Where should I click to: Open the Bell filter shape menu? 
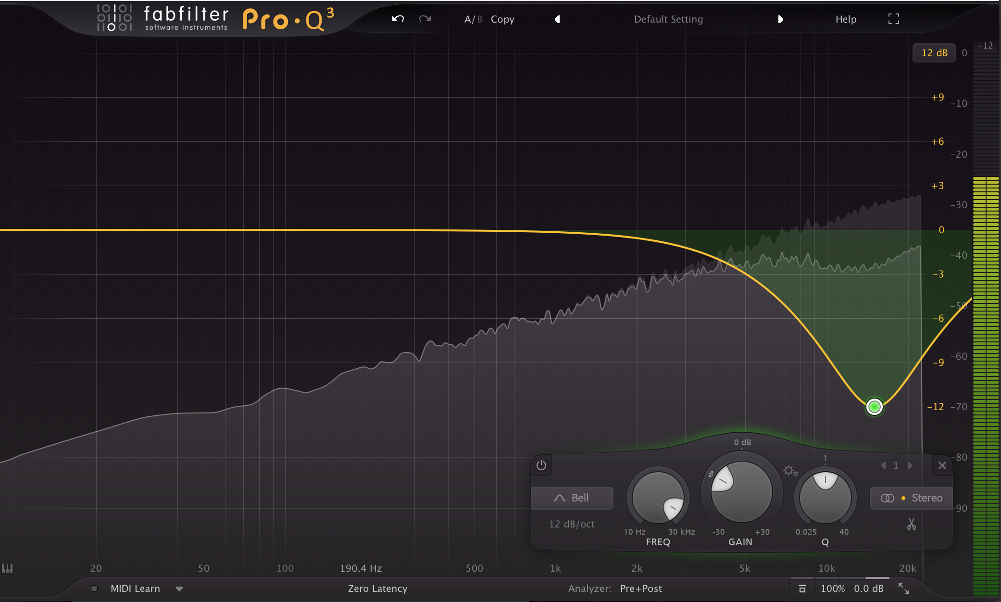coord(572,498)
